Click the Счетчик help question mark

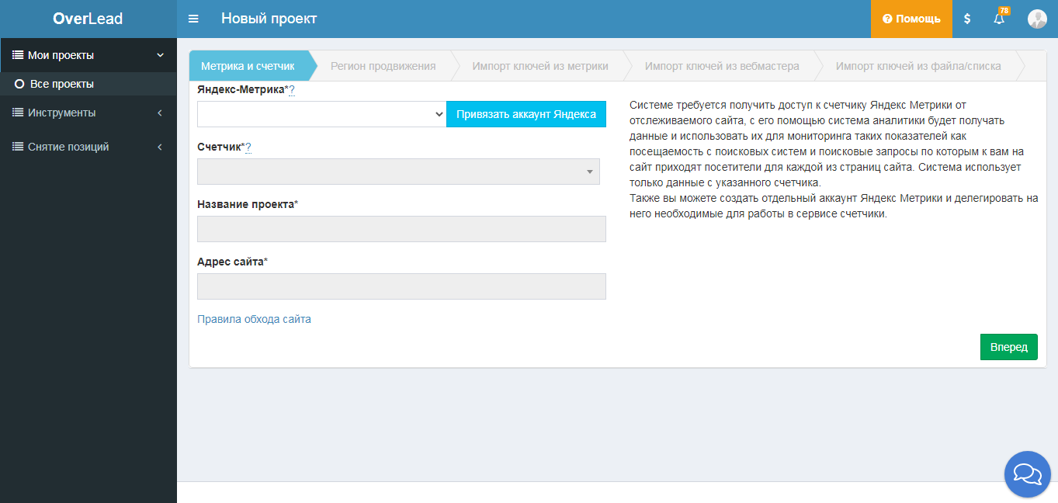point(248,147)
